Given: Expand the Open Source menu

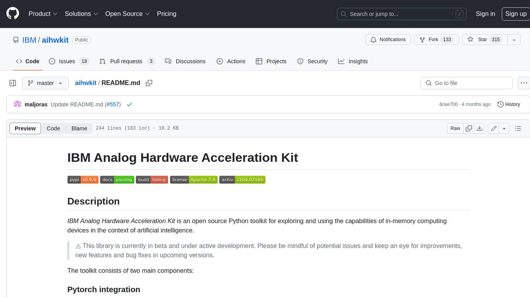Looking at the screenshot, I should click(127, 14).
